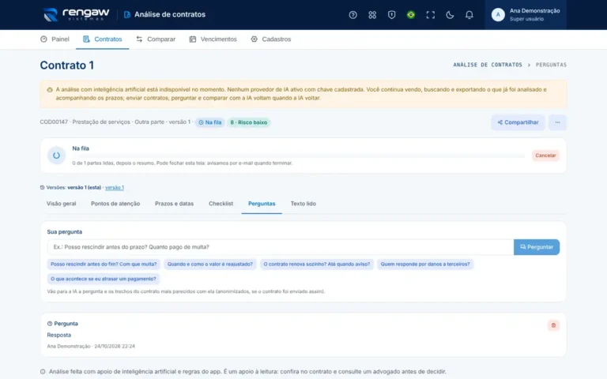
Task: Click the Ana Demonstração 24/10/2026 timestamp
Action: click(x=91, y=347)
